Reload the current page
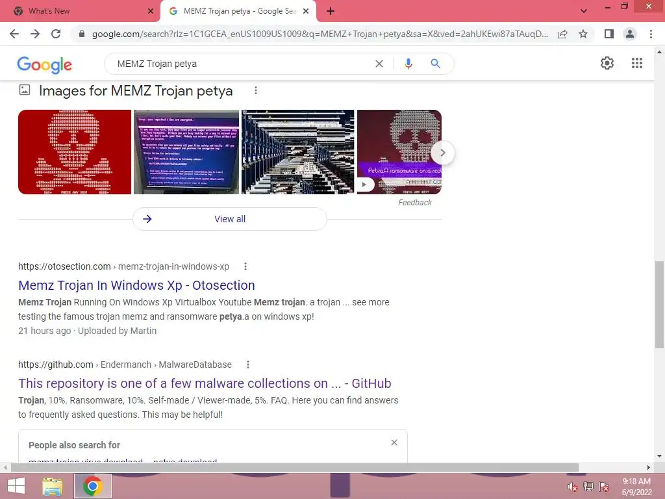Screen dimensions: 665x499 tap(56, 34)
